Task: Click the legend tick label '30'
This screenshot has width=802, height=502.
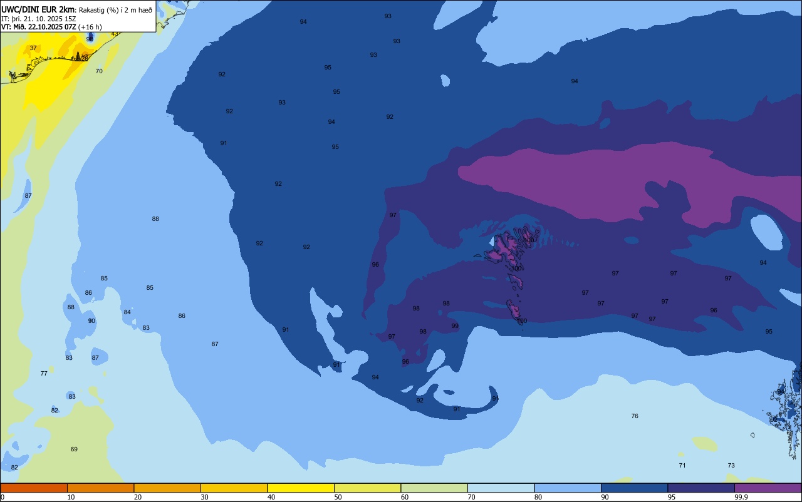Action: coord(204,497)
